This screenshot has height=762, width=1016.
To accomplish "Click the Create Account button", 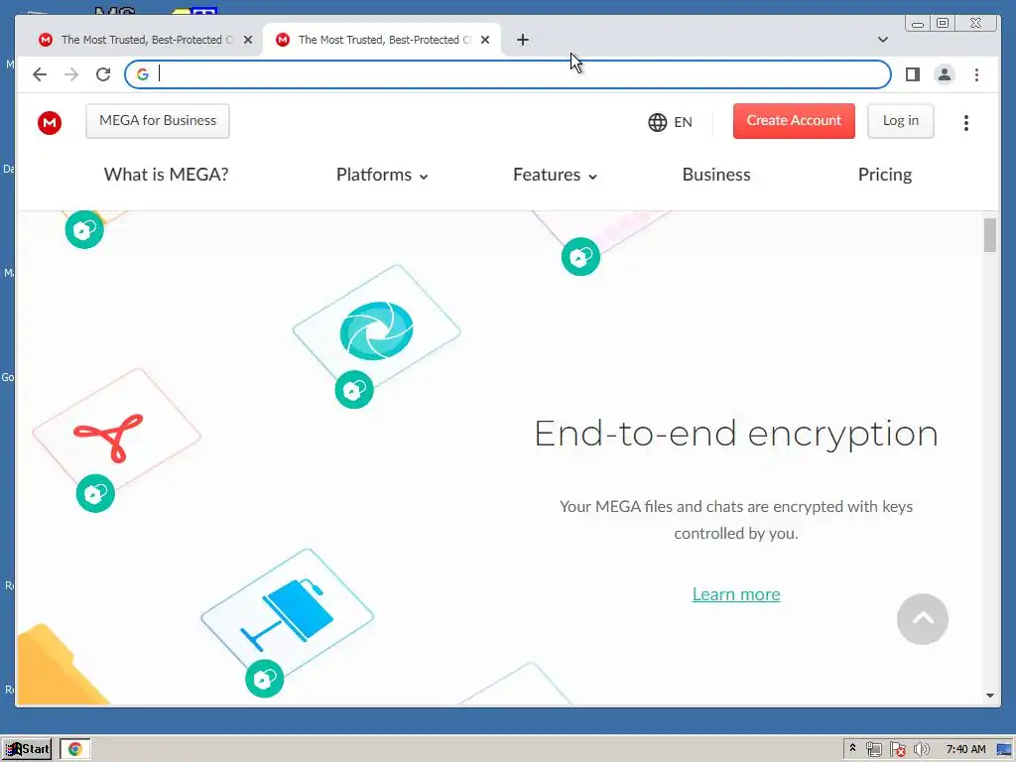I will (794, 120).
